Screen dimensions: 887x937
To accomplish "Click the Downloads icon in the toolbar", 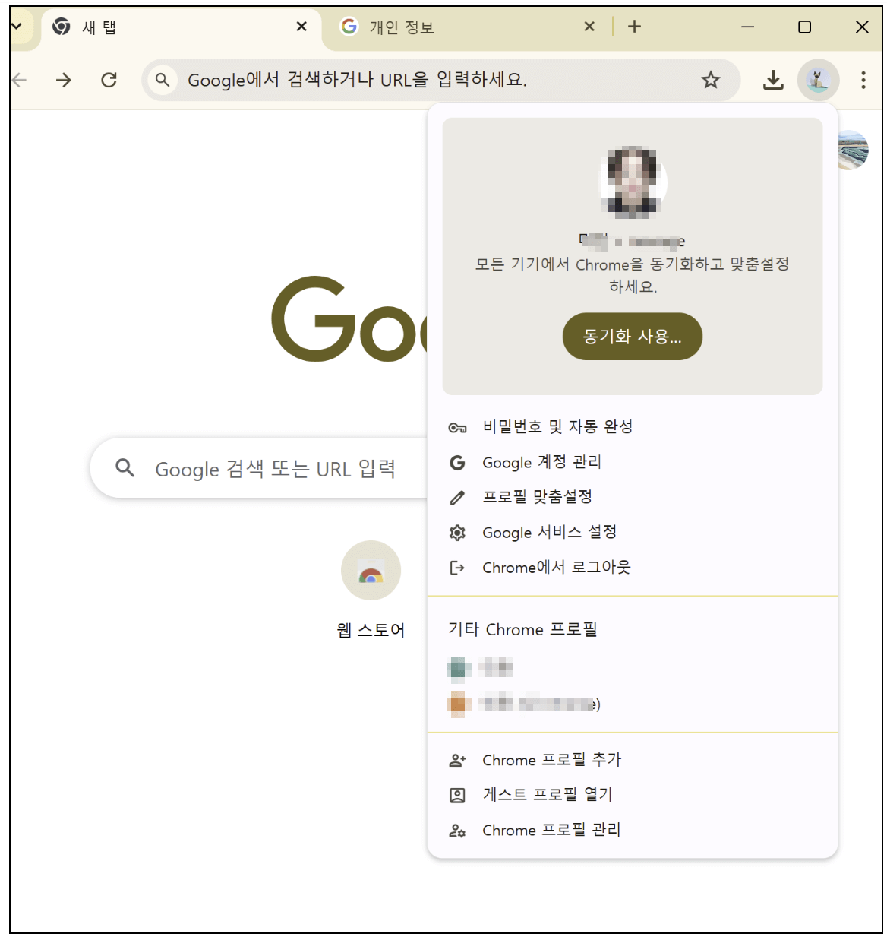I will point(774,80).
